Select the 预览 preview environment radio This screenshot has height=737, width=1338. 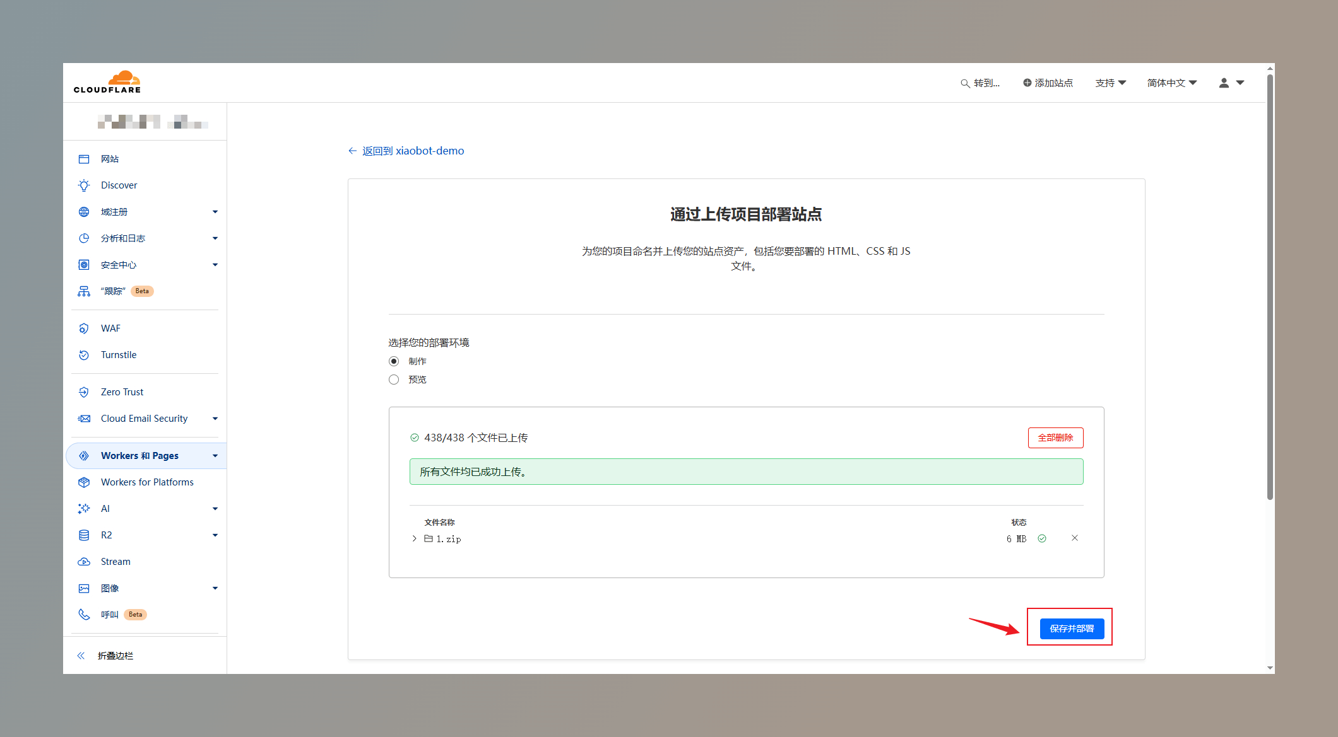[x=394, y=380]
